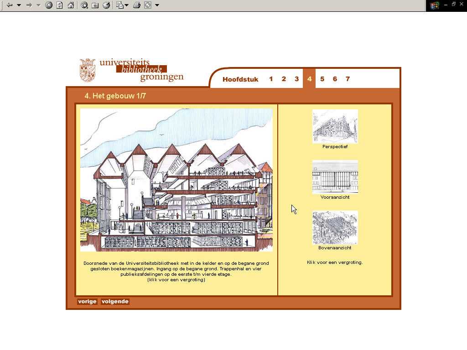467x350 pixels.
Task: Go to Hoofdstuk chapter 7
Action: [x=348, y=79]
